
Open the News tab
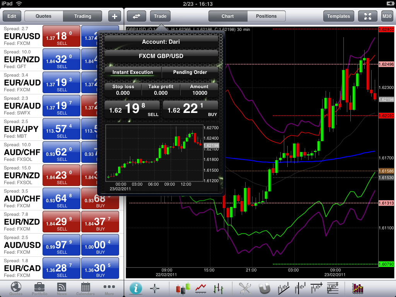pyautogui.click(x=62, y=288)
